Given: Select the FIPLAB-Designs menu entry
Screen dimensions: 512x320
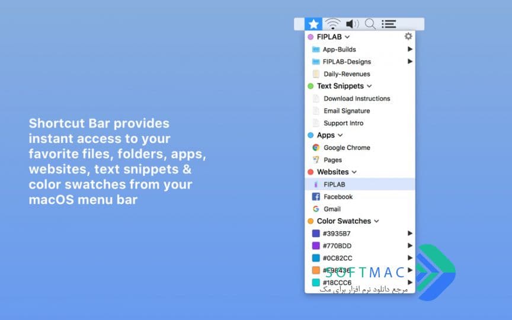Looking at the screenshot, I should coord(360,62).
